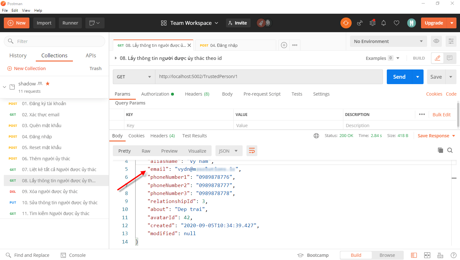Select the Raw response view
The height and width of the screenshot is (260, 460).
146,150
